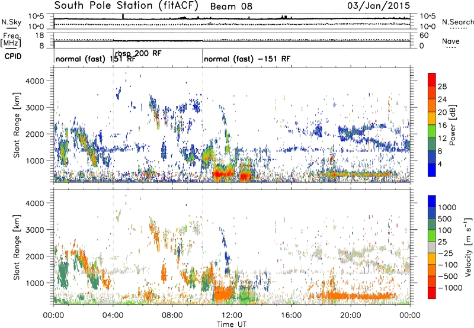This screenshot has width=474, height=328.
Task: Click the '18' left-axis value of the frequency panel
Action: pos(40,36)
